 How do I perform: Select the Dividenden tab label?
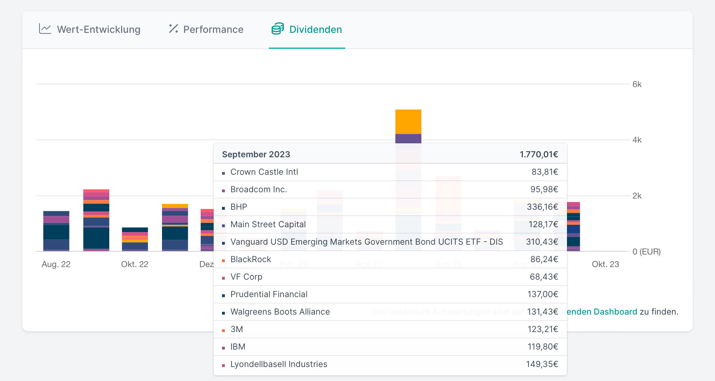pyautogui.click(x=315, y=29)
